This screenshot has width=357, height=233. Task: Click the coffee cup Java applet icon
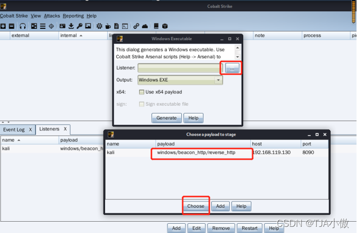pyautogui.click(x=108, y=26)
